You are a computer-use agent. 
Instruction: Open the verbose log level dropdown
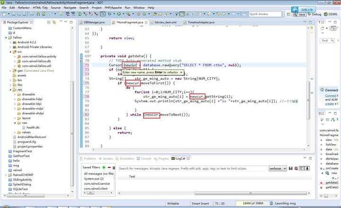click(278, 168)
